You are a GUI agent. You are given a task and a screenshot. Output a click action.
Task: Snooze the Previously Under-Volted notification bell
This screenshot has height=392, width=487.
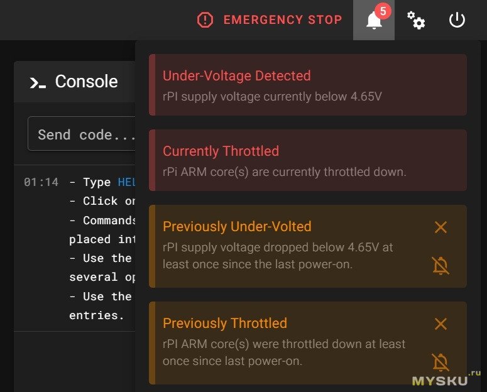click(440, 266)
